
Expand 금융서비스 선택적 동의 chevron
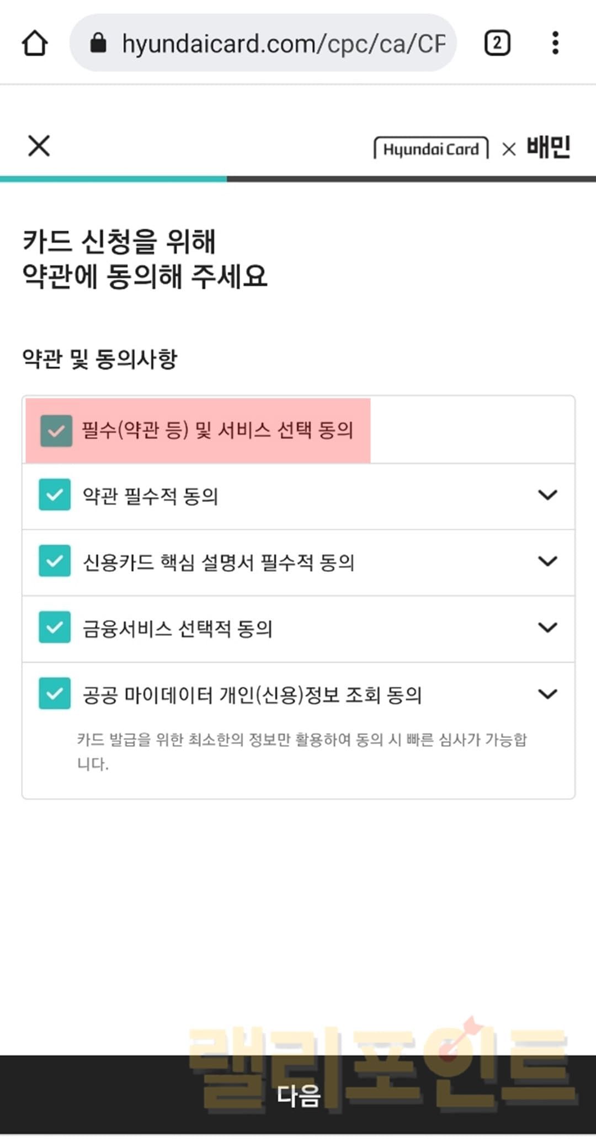coord(547,627)
